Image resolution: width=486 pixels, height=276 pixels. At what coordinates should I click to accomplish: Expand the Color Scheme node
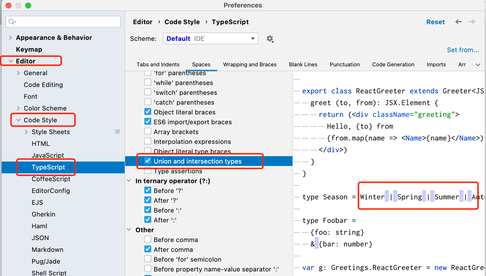click(x=18, y=108)
